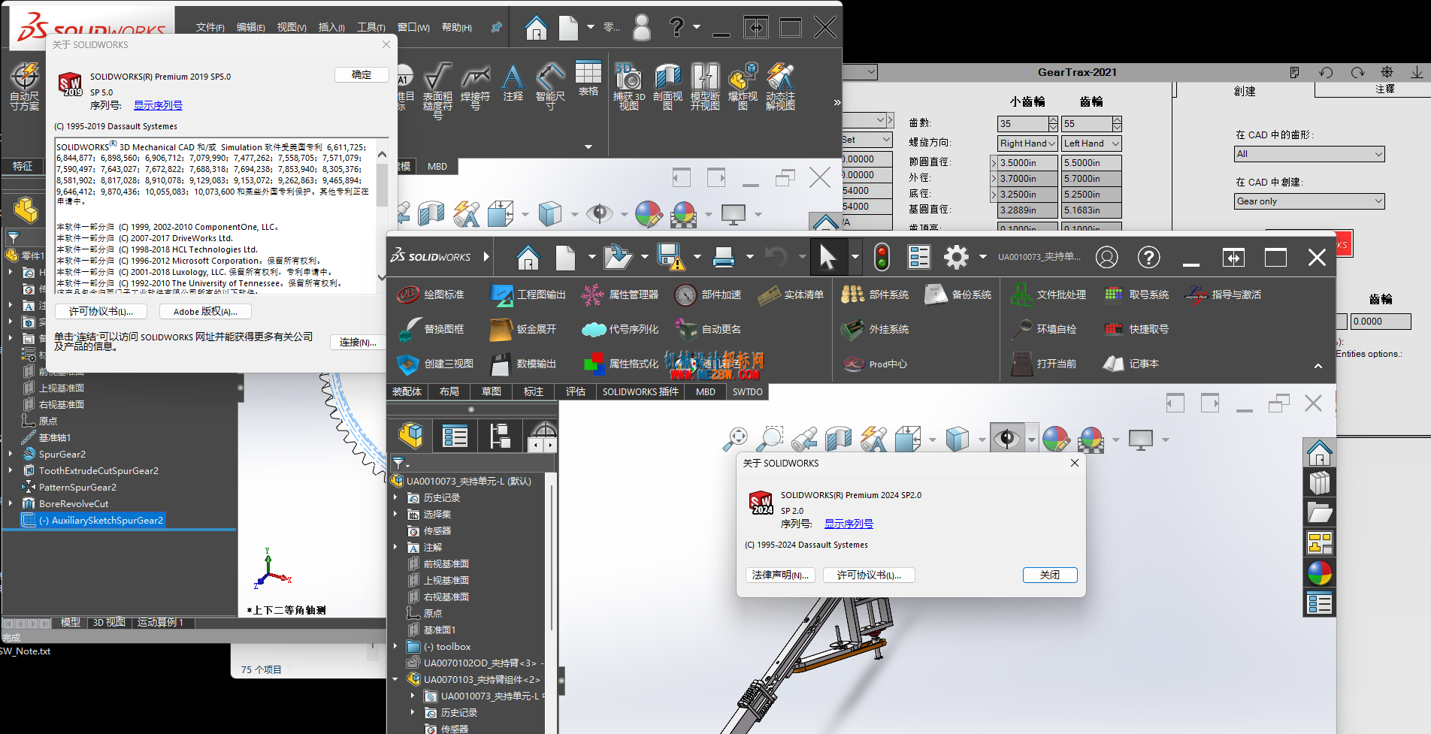Screen dimensions: 1431x734
Task: Launch the 备份系统 tool
Action: (958, 295)
